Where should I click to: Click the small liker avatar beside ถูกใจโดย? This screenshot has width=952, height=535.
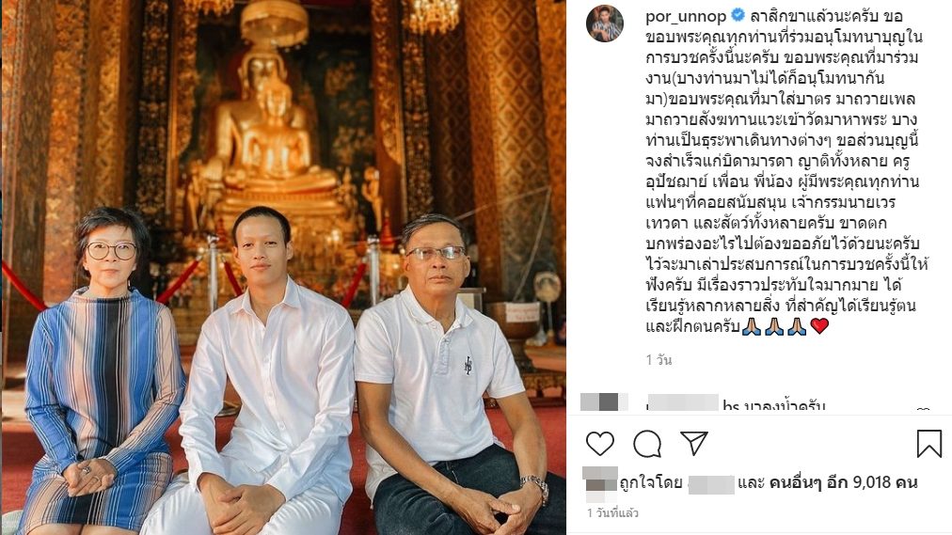pos(600,483)
